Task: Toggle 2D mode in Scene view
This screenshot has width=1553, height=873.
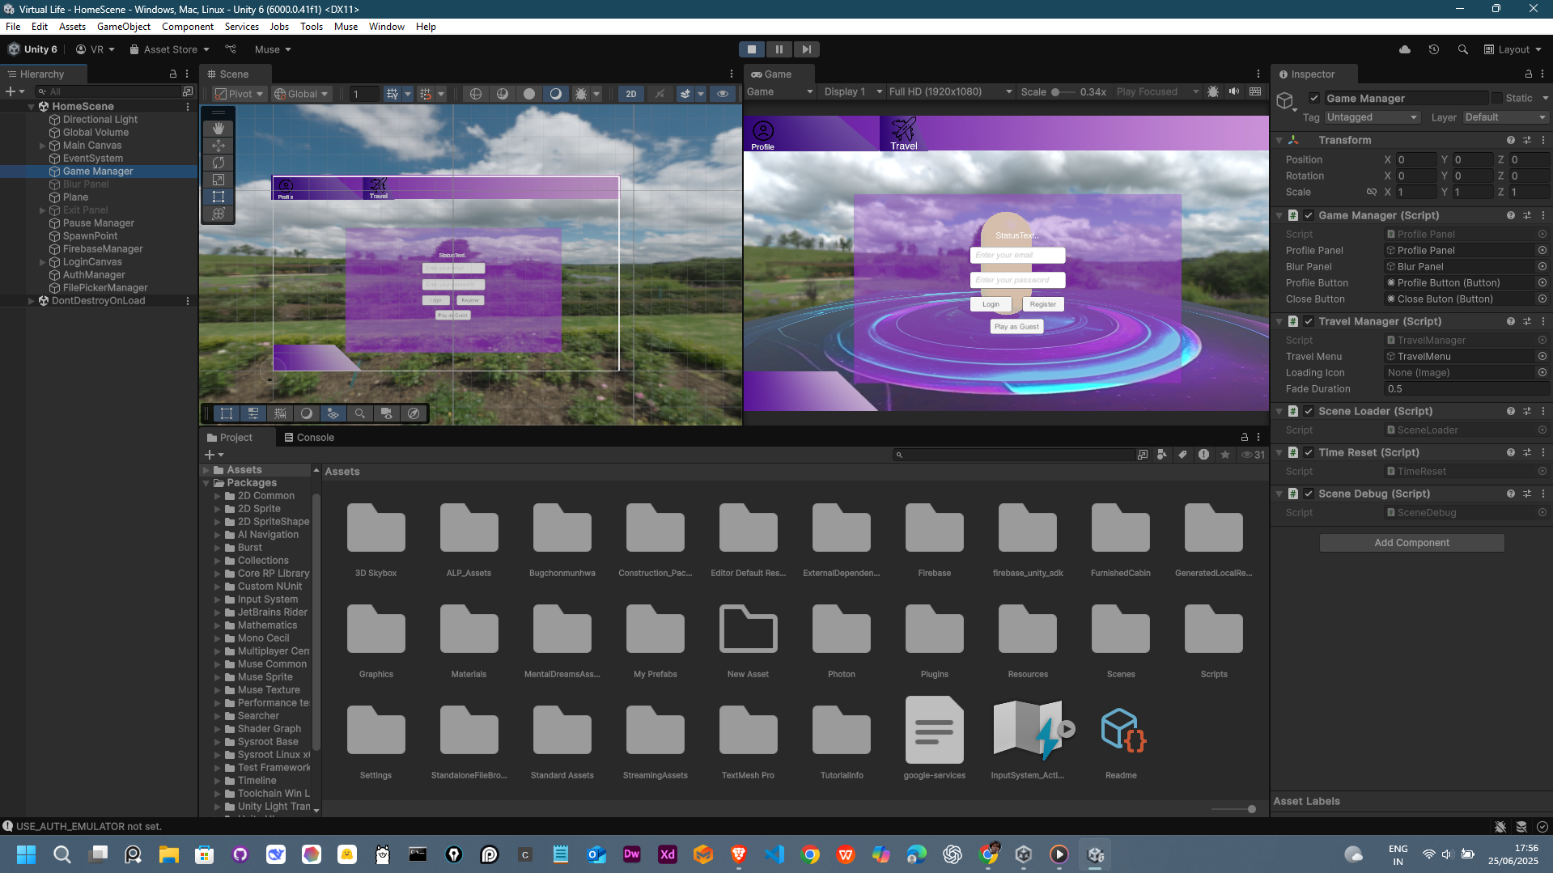Action: (631, 94)
